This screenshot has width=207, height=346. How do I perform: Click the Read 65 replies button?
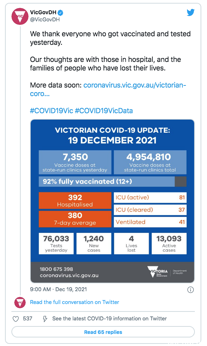point(103,332)
